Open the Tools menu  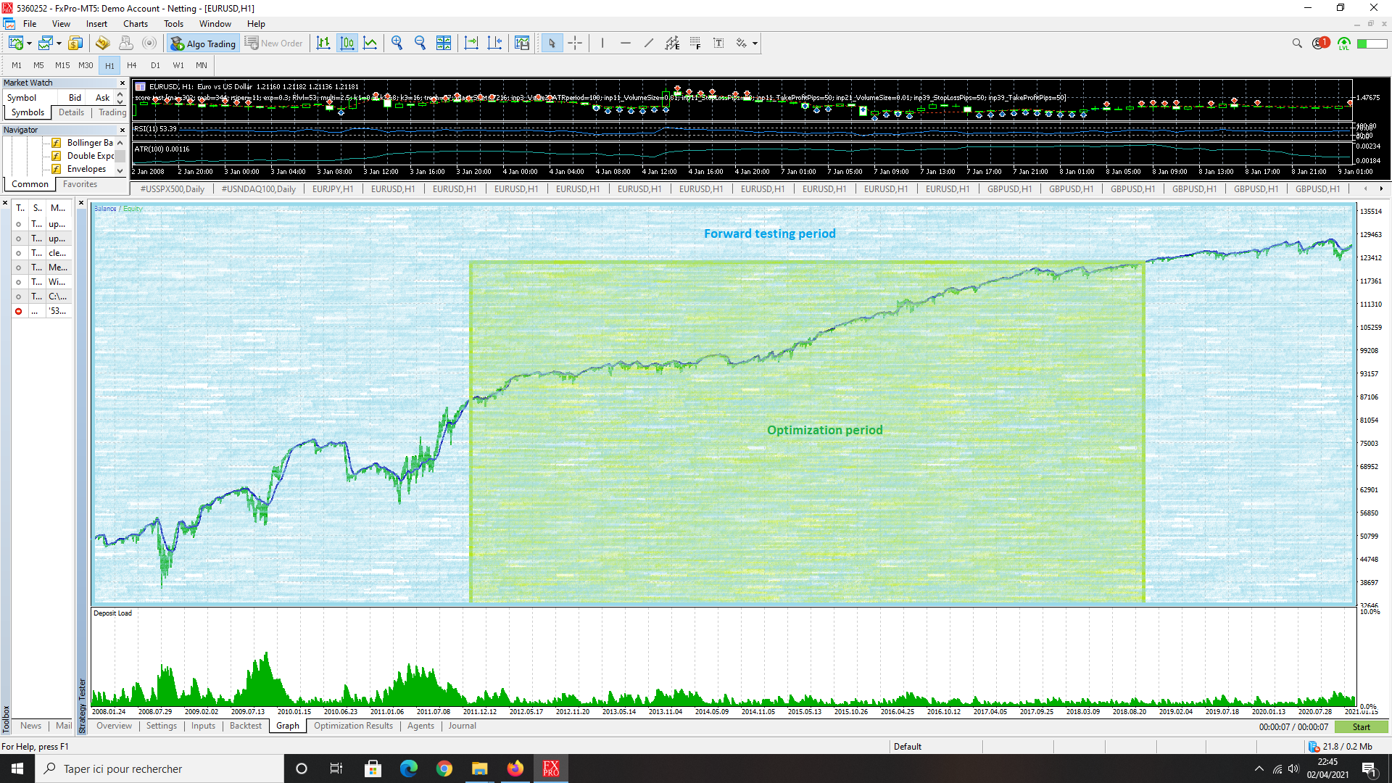173,24
